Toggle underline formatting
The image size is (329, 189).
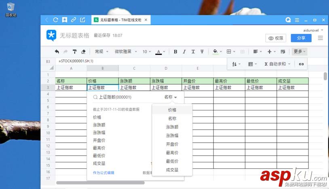(x=193, y=52)
